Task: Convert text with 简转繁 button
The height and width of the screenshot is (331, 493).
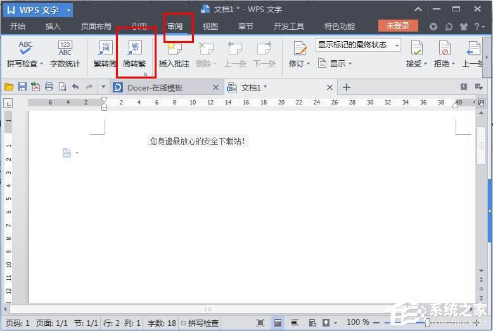Action: point(134,54)
